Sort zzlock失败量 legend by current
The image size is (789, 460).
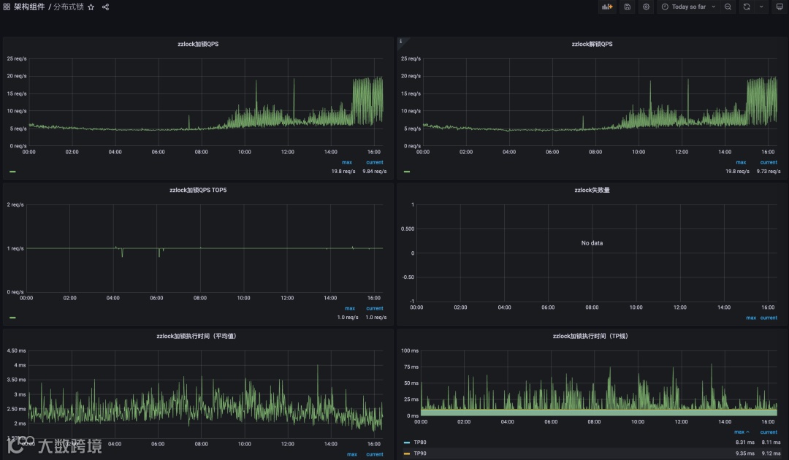[769, 318]
